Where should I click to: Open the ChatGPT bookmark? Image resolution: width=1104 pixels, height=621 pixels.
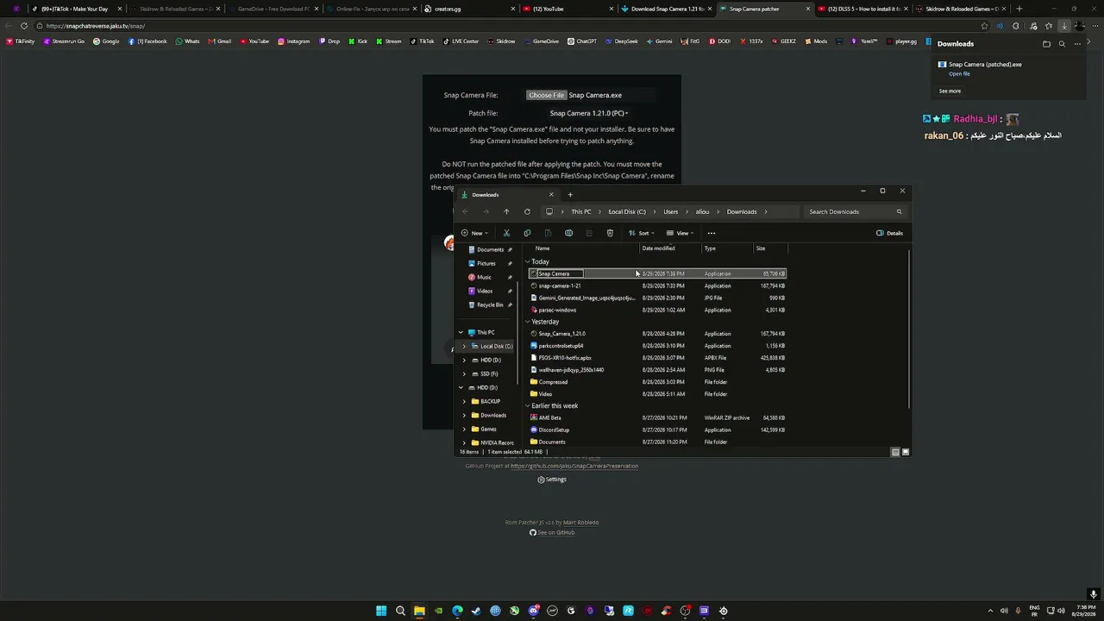click(581, 41)
